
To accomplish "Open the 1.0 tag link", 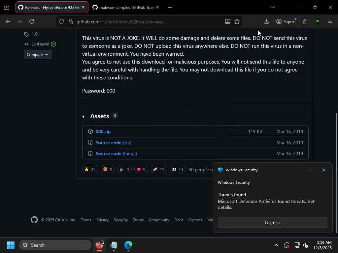I will coord(31,34).
